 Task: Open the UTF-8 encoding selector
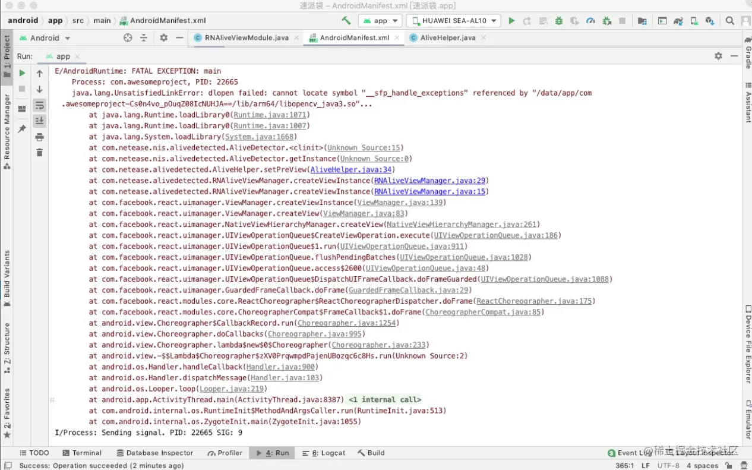[668, 466]
